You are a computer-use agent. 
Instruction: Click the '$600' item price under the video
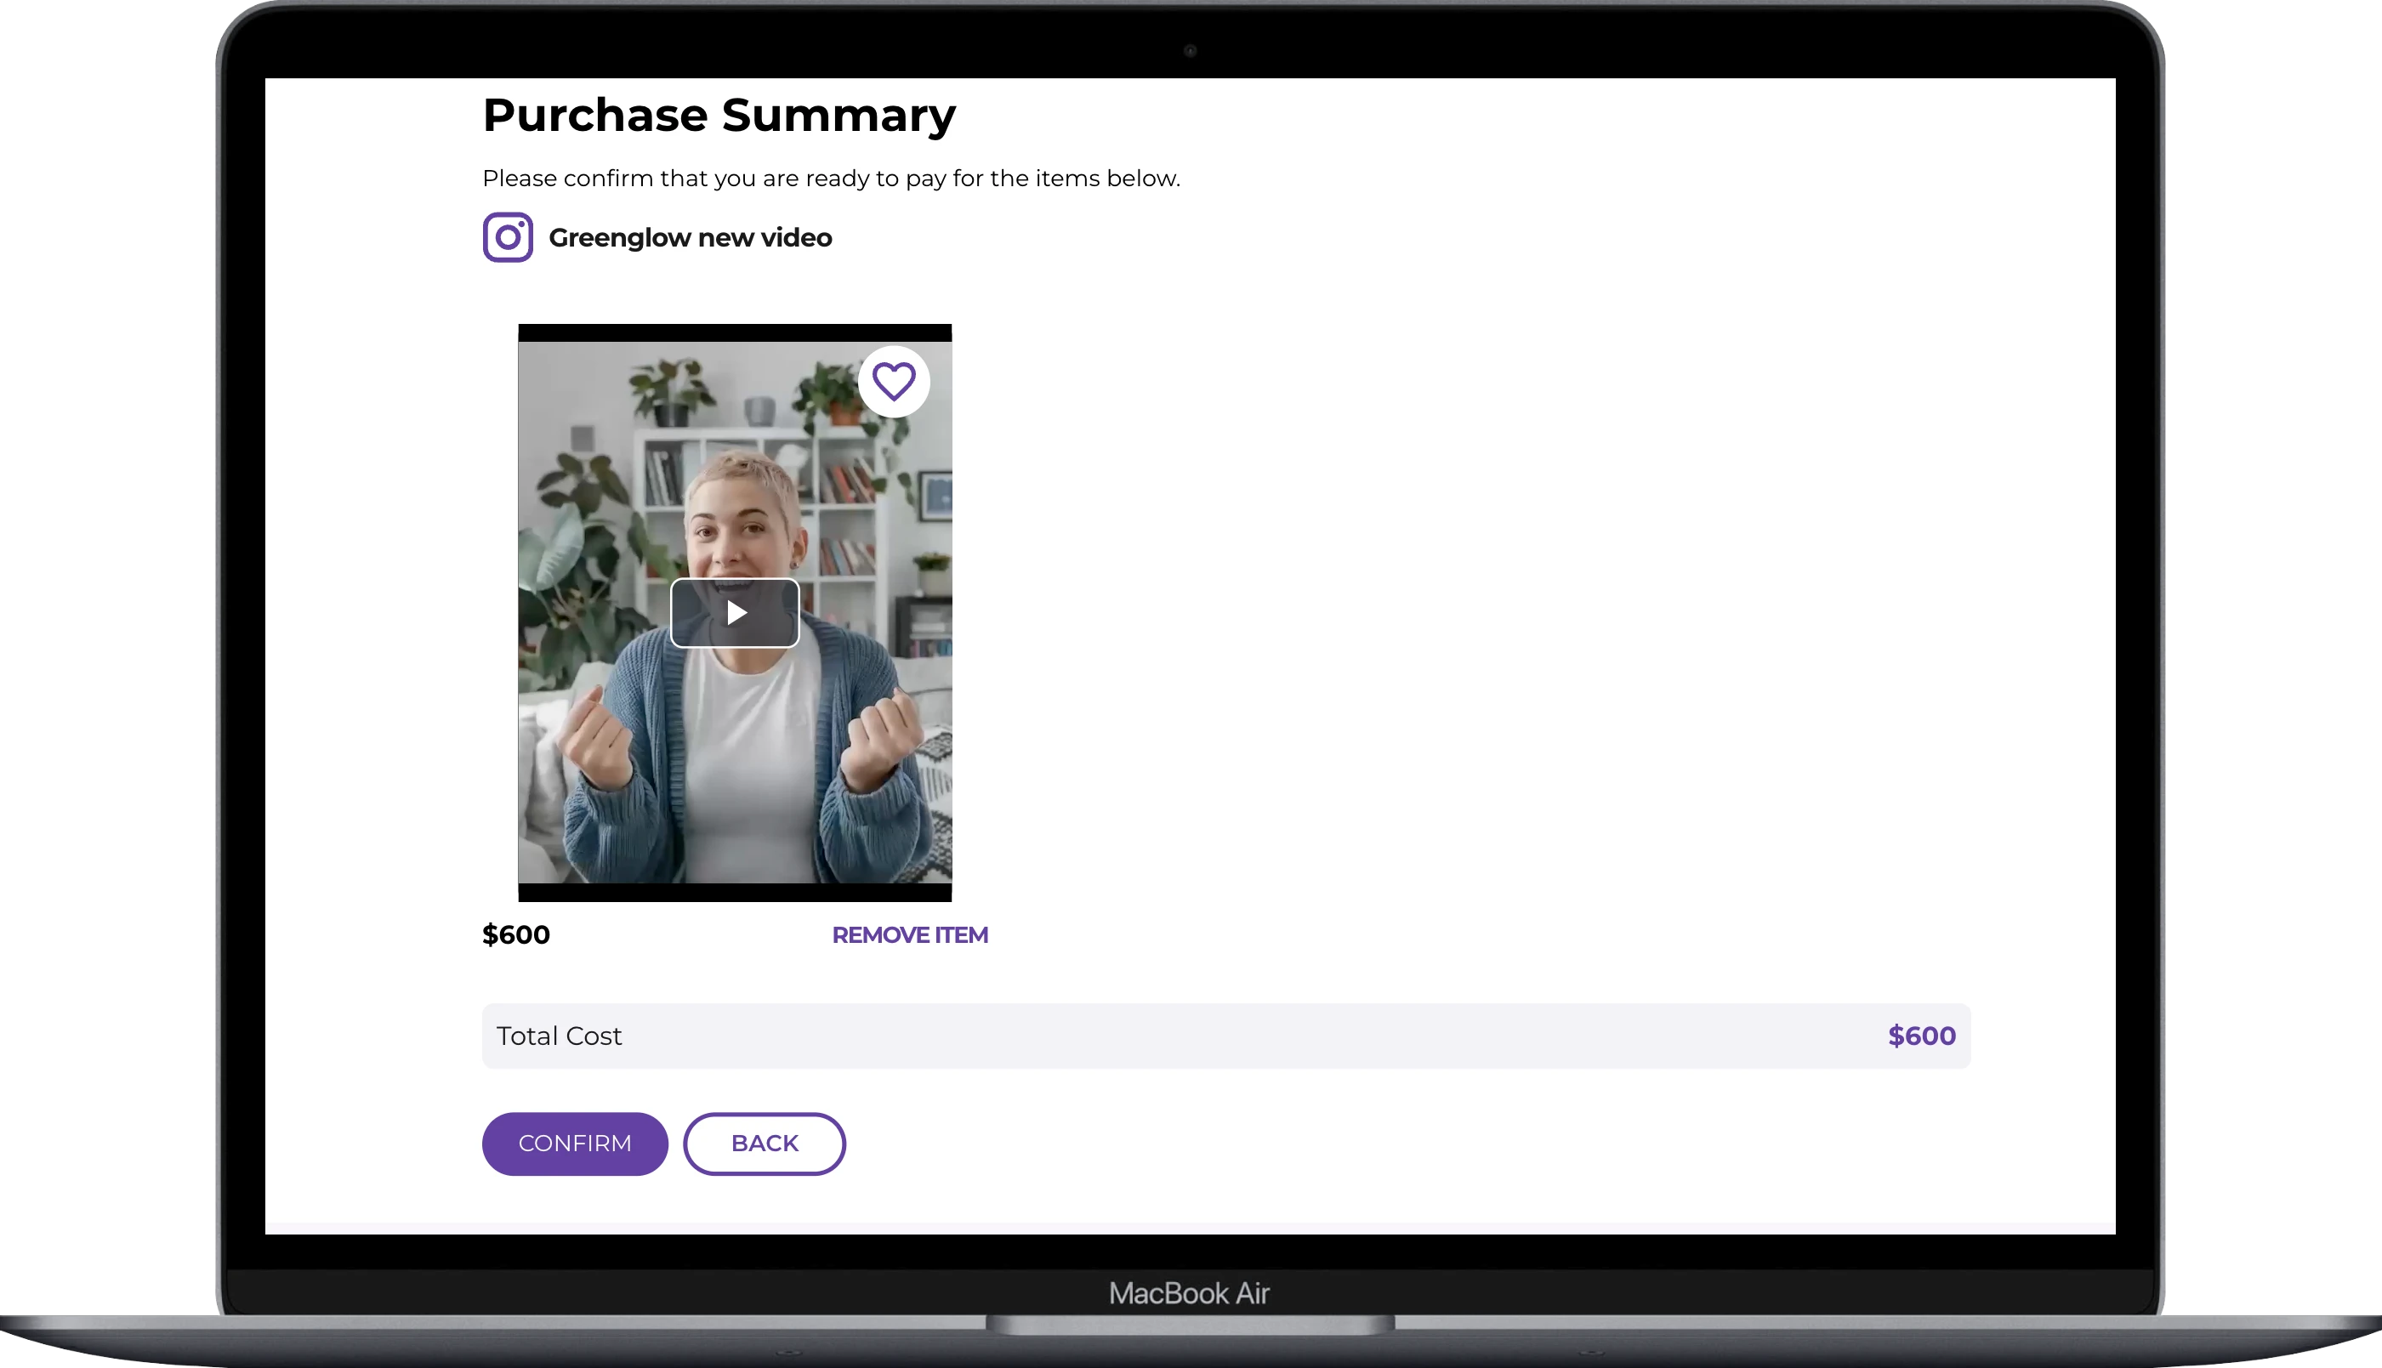516,935
